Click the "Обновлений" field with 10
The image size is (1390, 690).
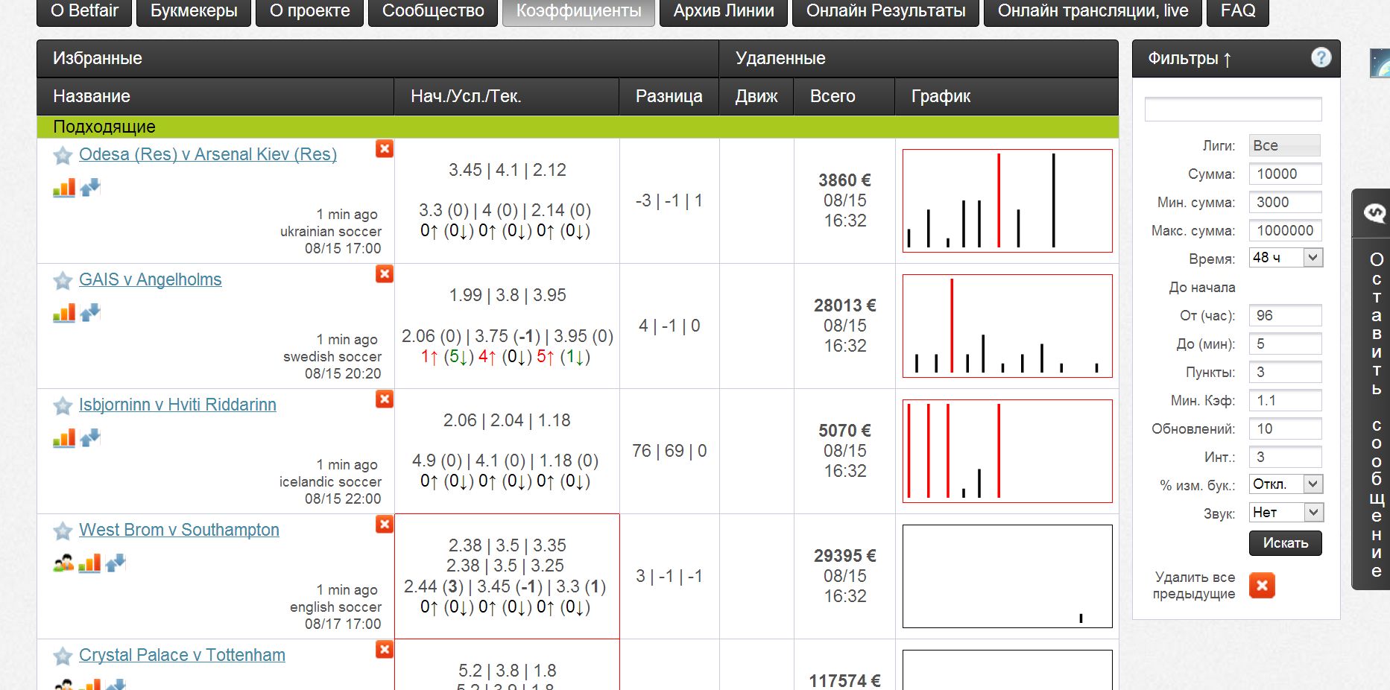point(1285,428)
